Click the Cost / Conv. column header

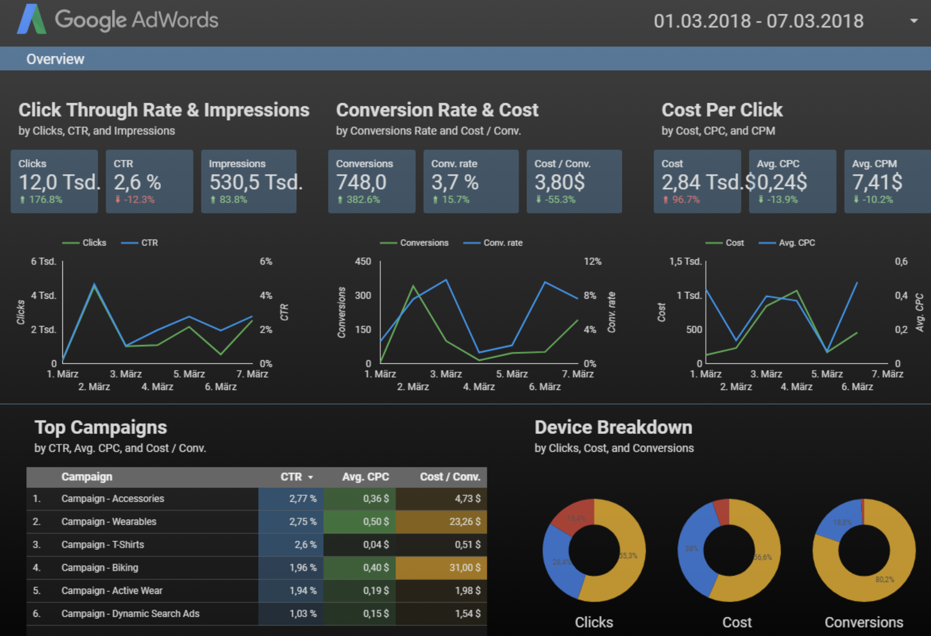pyautogui.click(x=449, y=477)
